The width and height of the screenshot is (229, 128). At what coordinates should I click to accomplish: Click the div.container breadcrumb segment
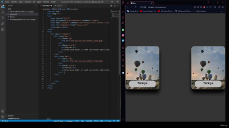[73, 9]
